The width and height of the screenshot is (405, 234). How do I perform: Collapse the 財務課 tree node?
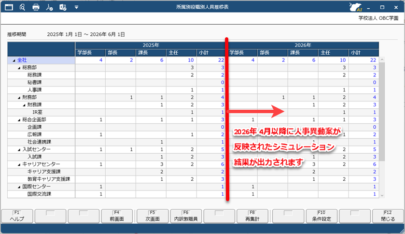24,105
